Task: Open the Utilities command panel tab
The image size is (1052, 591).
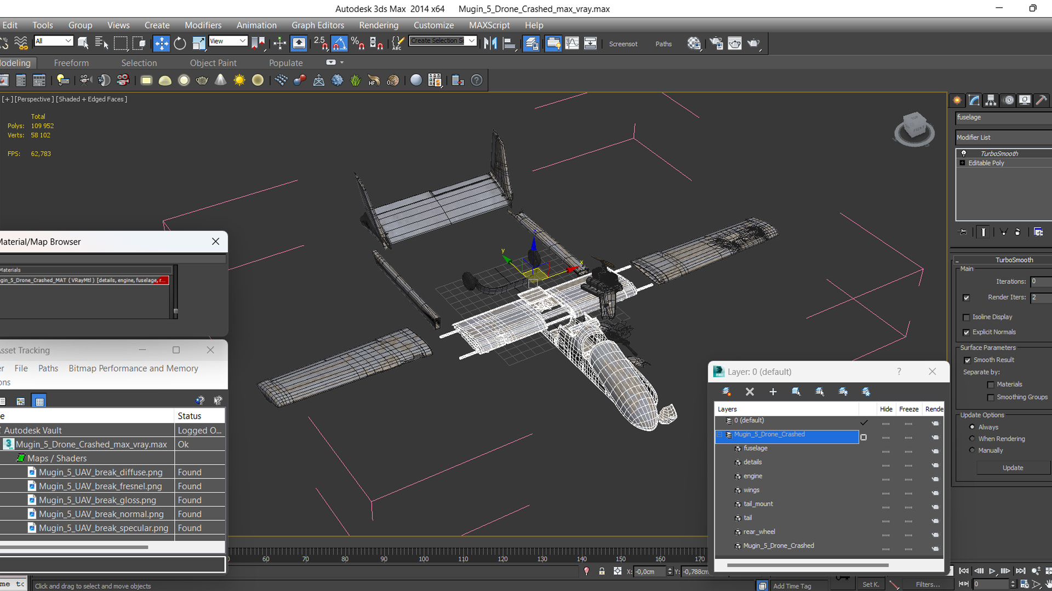Action: click(x=1042, y=100)
